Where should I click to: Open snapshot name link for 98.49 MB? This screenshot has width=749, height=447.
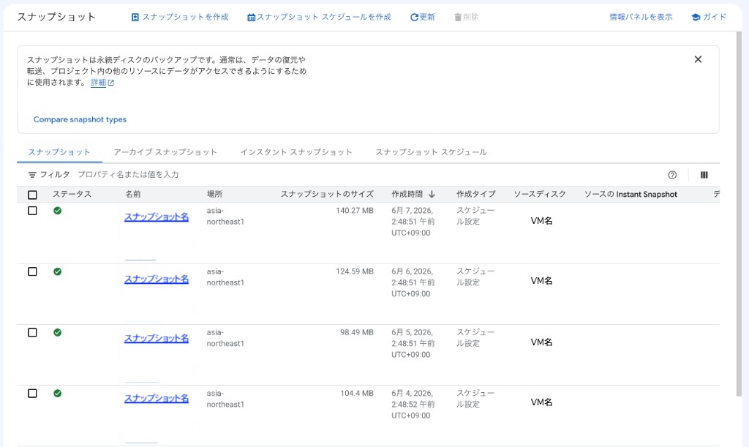(157, 338)
